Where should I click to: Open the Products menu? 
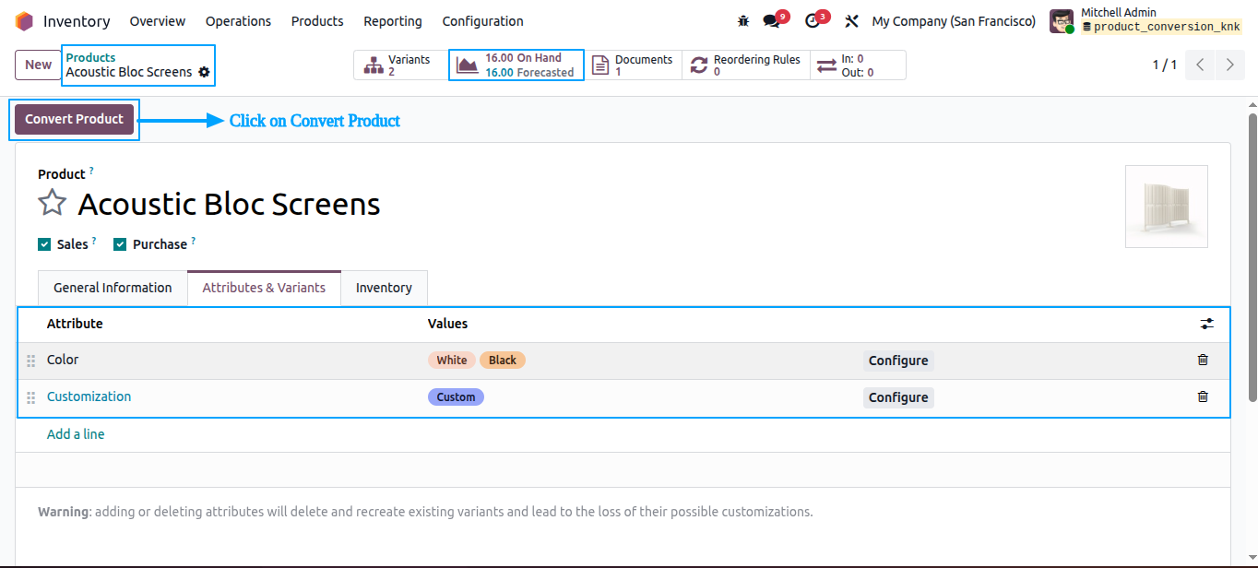(x=317, y=20)
